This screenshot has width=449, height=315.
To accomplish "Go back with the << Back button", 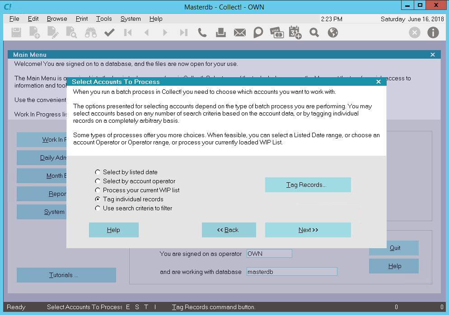I will (x=229, y=230).
